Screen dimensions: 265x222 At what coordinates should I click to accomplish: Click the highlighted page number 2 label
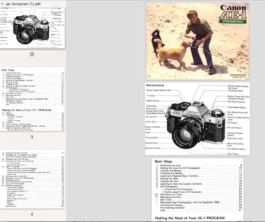pyautogui.click(x=32, y=54)
